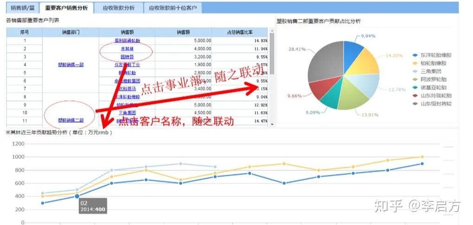This screenshot has height=225, width=473.
Task: Click the 东洋轮胎橡胶 link in table
Action: click(128, 97)
